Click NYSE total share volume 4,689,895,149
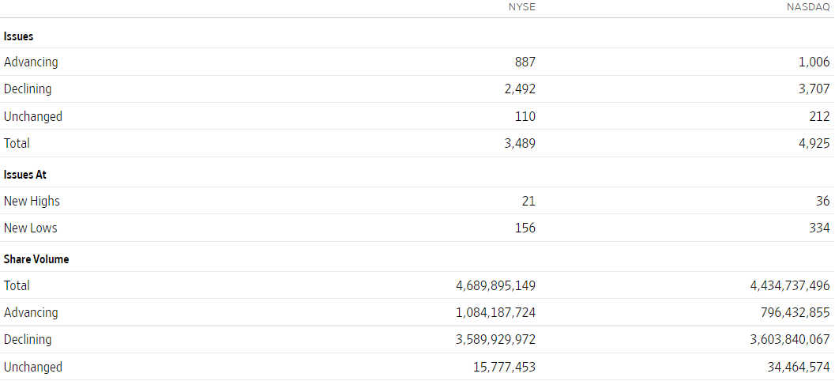The image size is (835, 381). pyautogui.click(x=496, y=285)
